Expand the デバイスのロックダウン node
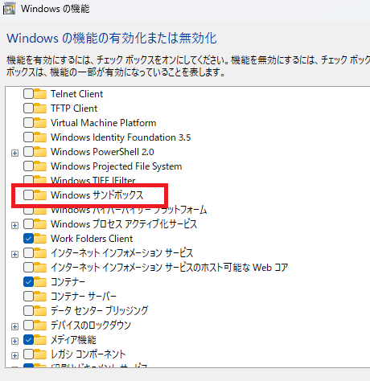This screenshot has width=370, height=381. point(14,327)
